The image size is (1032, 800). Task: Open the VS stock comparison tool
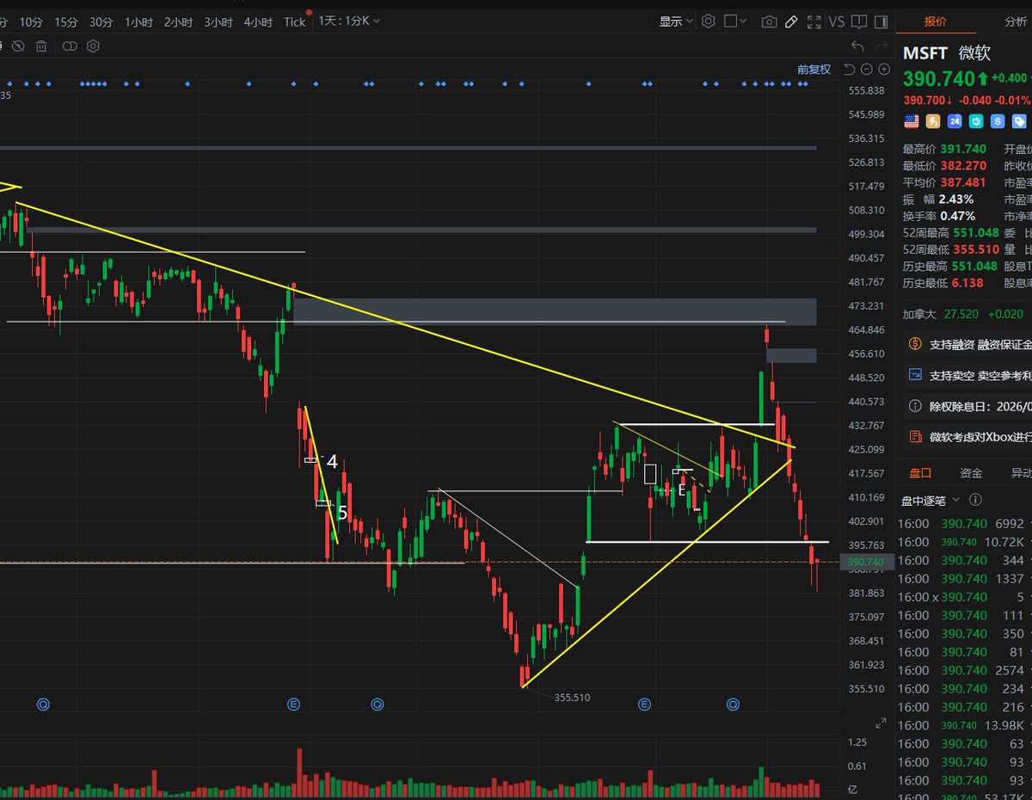[836, 22]
